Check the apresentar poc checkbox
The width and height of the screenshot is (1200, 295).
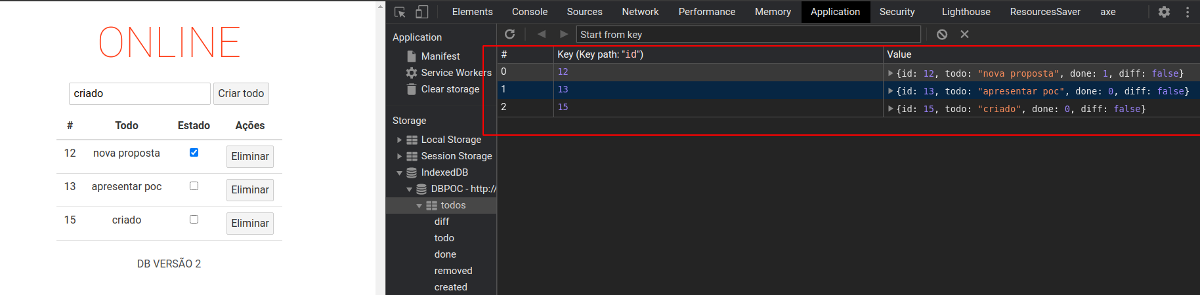click(x=194, y=186)
